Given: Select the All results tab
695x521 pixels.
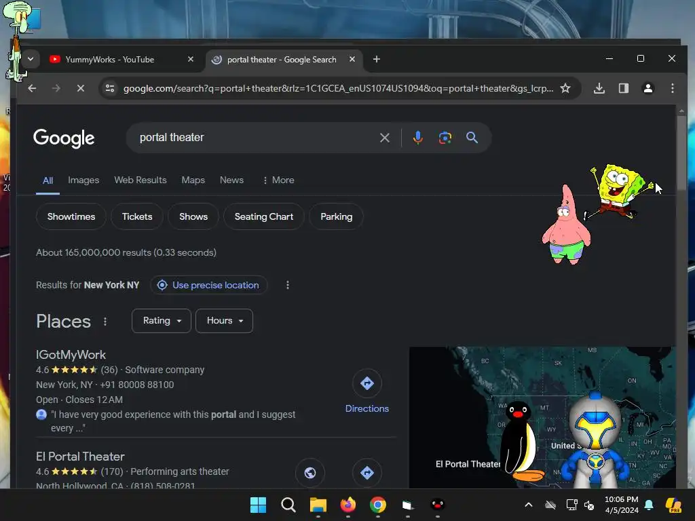Looking at the screenshot, I should tap(48, 180).
